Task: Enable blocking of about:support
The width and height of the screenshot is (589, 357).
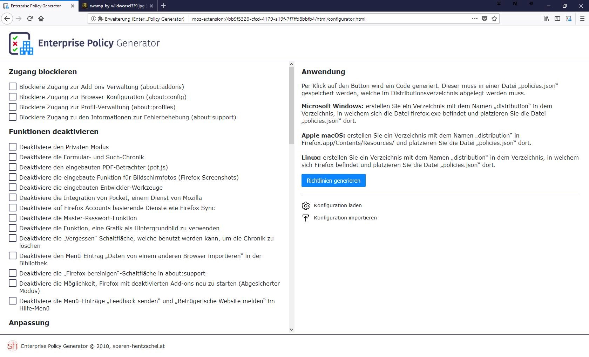Action: (13, 117)
